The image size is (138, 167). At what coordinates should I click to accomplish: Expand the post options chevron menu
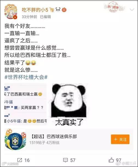tap(132, 10)
